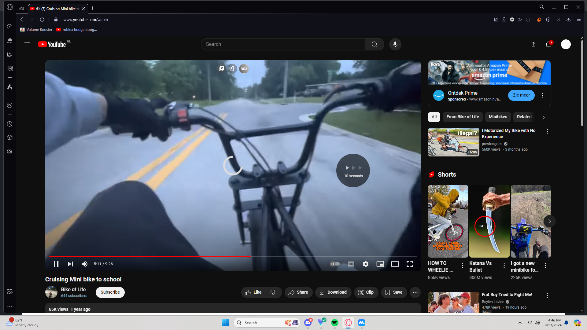Open the Opera main menu logo
Screen dimensions: 587x330
[10, 7]
